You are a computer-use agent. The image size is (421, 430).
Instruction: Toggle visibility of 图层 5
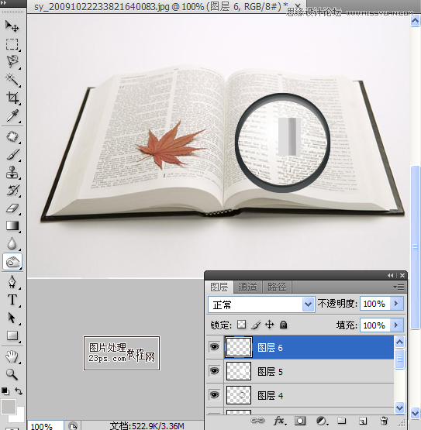point(214,371)
